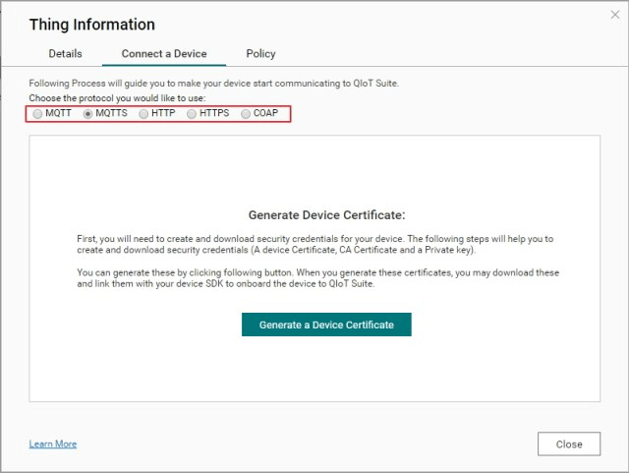Image resolution: width=629 pixels, height=473 pixels.
Task: Follow the Learn More link
Action: coord(53,444)
